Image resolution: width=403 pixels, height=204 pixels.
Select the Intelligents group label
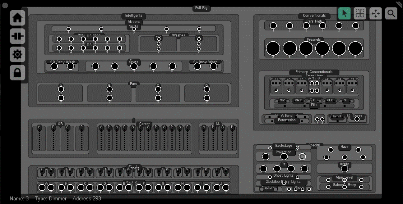(134, 16)
